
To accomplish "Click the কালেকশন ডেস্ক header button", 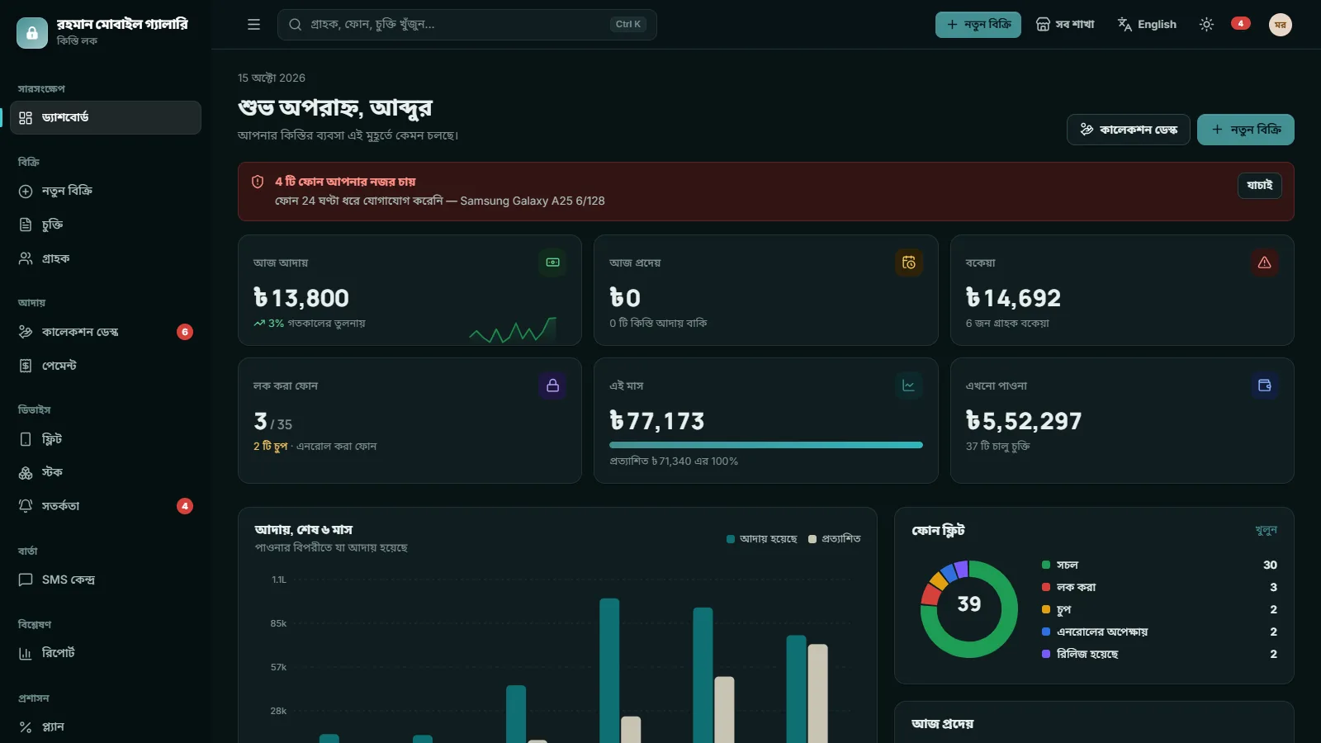I will pos(1128,130).
